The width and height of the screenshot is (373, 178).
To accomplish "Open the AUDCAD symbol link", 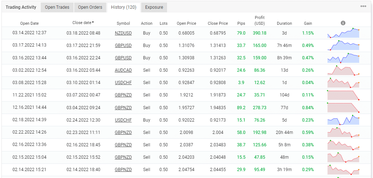I will pyautogui.click(x=123, y=70).
